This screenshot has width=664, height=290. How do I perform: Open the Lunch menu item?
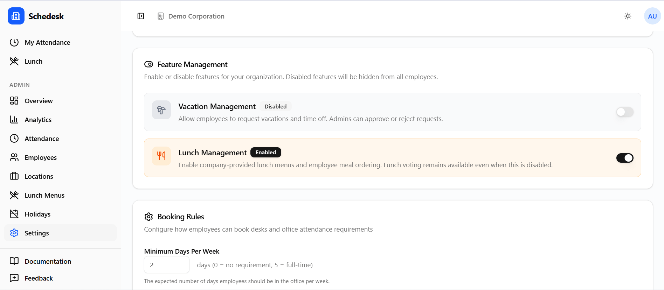(x=60, y=61)
